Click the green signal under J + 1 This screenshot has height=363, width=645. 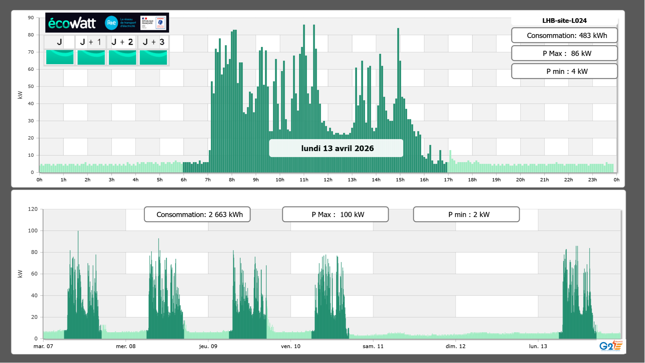(91, 57)
